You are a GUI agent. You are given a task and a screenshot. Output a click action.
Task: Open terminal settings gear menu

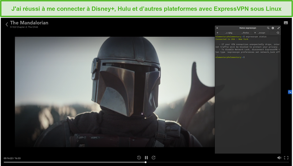pyautogui.click(x=273, y=28)
